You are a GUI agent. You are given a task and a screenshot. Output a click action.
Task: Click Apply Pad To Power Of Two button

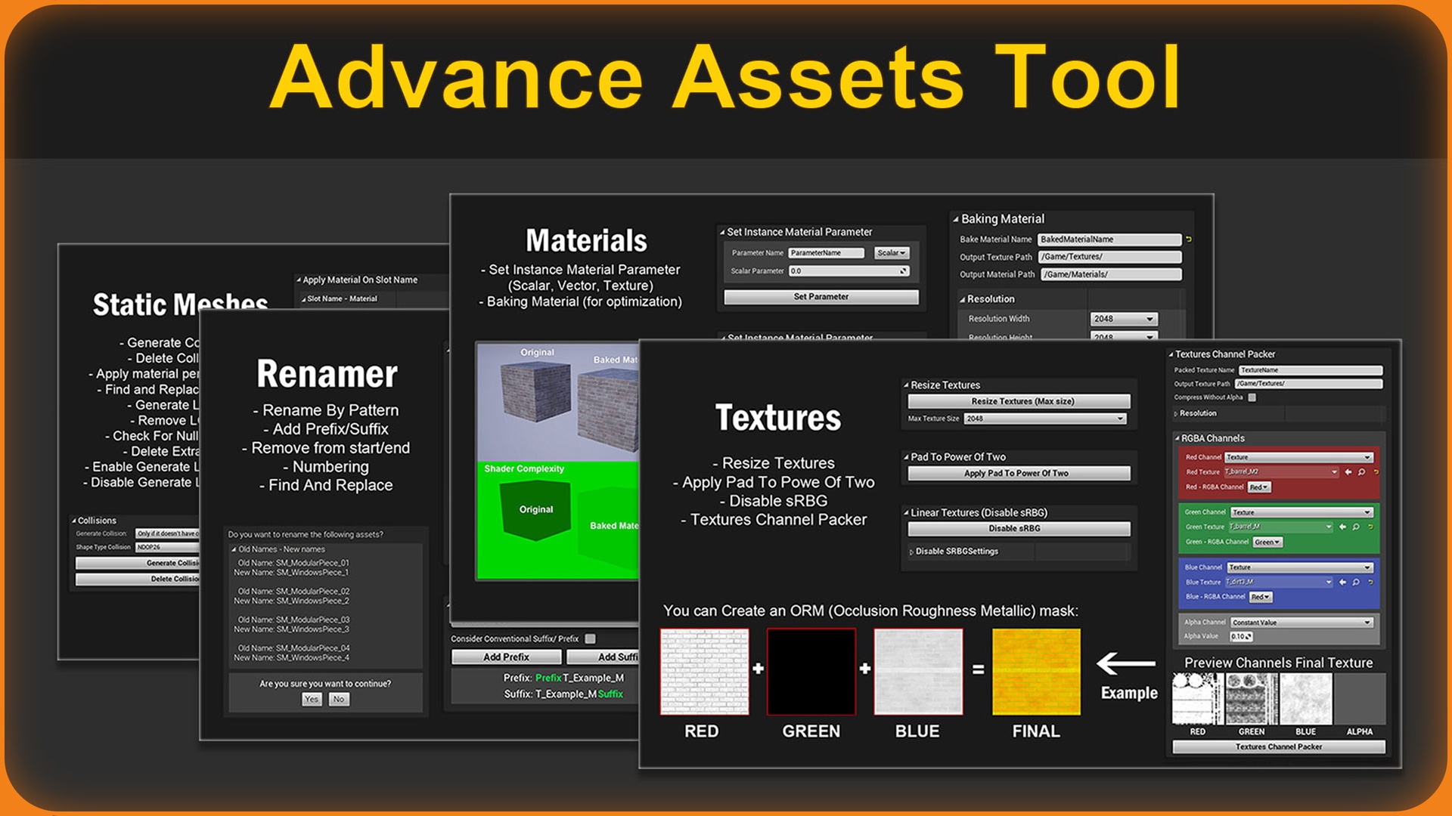[x=1018, y=474]
